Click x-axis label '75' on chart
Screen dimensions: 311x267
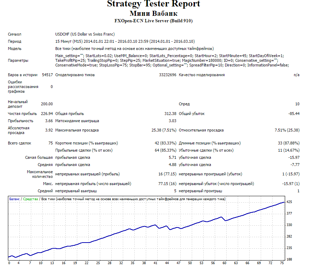click(x=282, y=263)
